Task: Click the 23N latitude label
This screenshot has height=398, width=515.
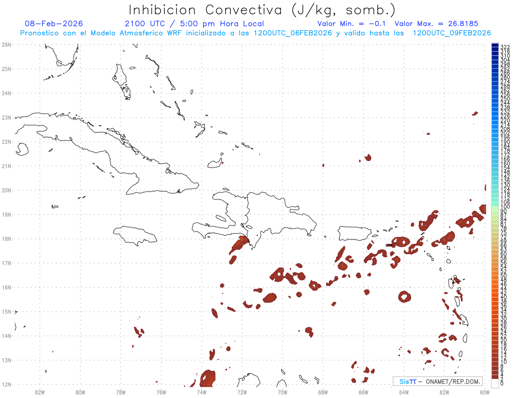Action: (6, 117)
